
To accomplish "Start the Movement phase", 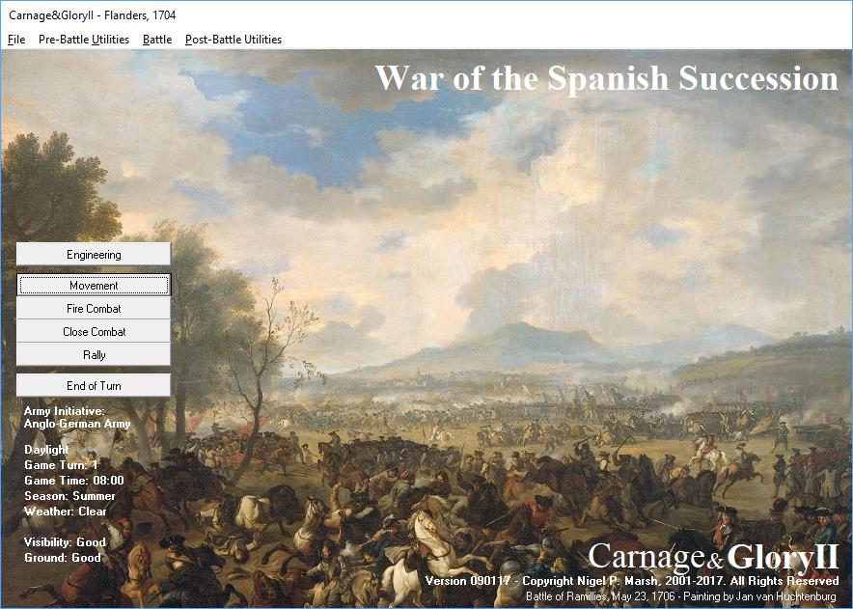I will point(94,286).
